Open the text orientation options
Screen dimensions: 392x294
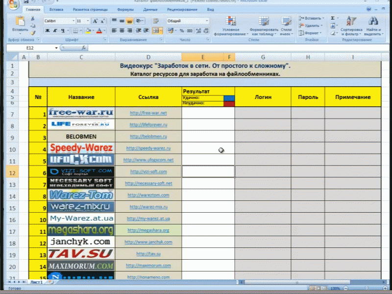139,21
